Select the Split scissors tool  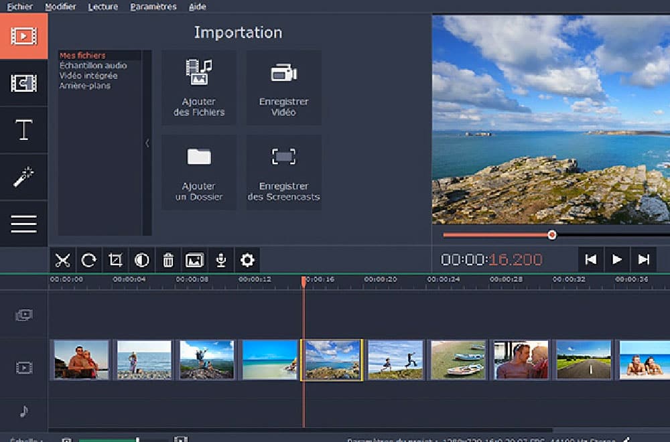pos(63,260)
